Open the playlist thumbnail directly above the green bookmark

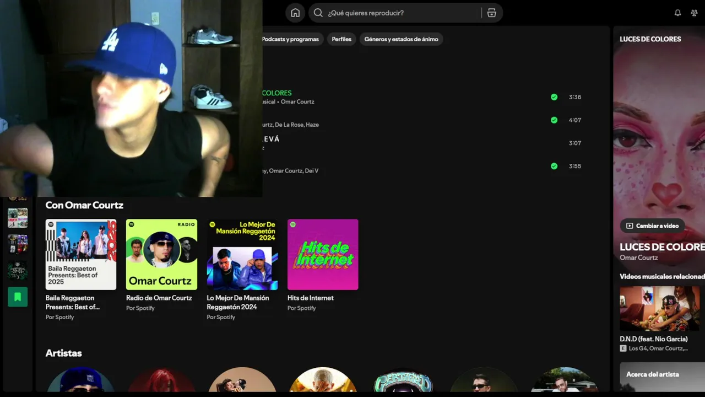(18, 271)
